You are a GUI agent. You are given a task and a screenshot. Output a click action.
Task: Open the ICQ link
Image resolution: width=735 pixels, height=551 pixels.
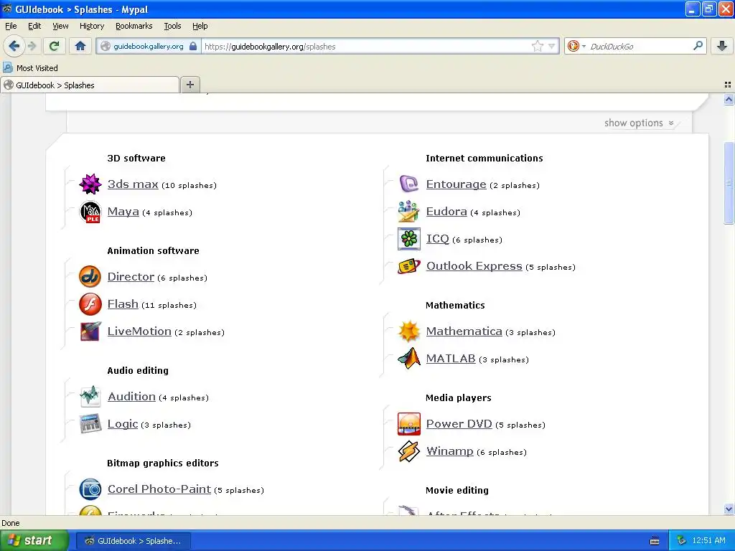tap(437, 239)
